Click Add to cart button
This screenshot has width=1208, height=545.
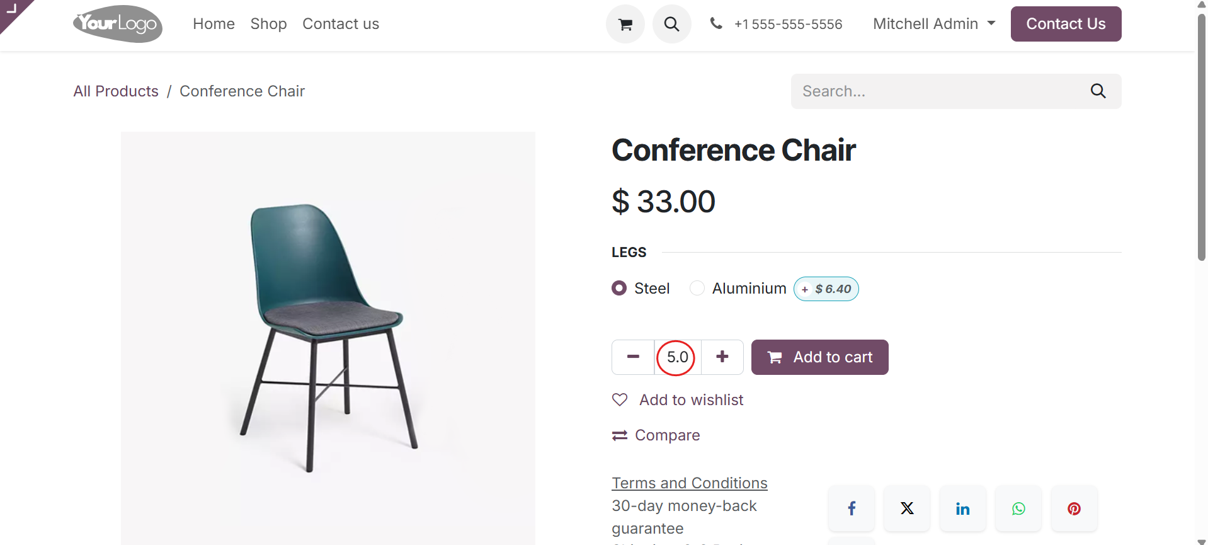tap(819, 357)
